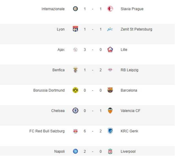Open the KRC Genk team link
The width and height of the screenshot is (177, 157).
coord(129,131)
